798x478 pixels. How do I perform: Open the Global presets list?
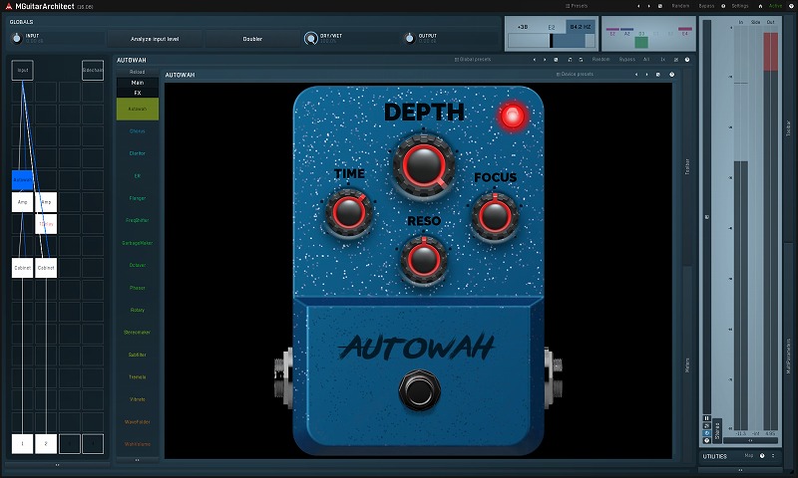click(x=472, y=60)
